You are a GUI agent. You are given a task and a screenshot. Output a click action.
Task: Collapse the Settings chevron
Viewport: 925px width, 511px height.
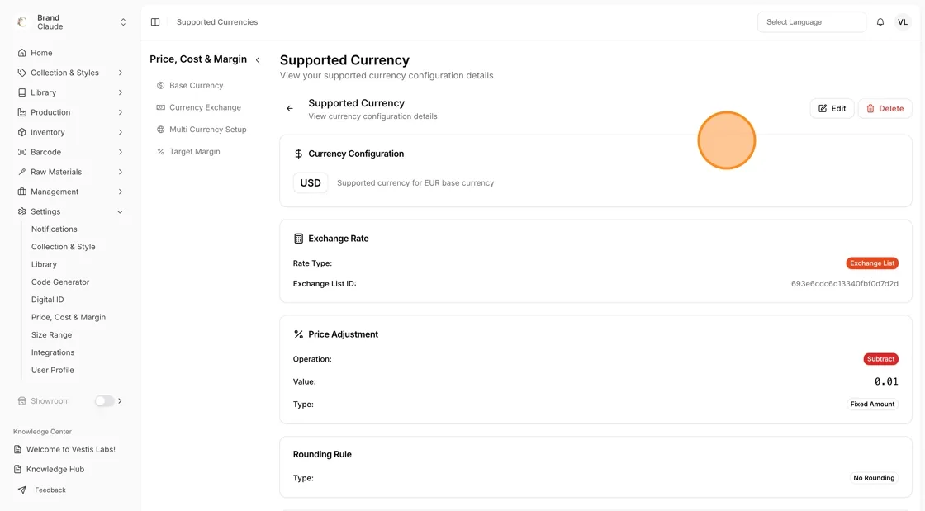(x=121, y=211)
